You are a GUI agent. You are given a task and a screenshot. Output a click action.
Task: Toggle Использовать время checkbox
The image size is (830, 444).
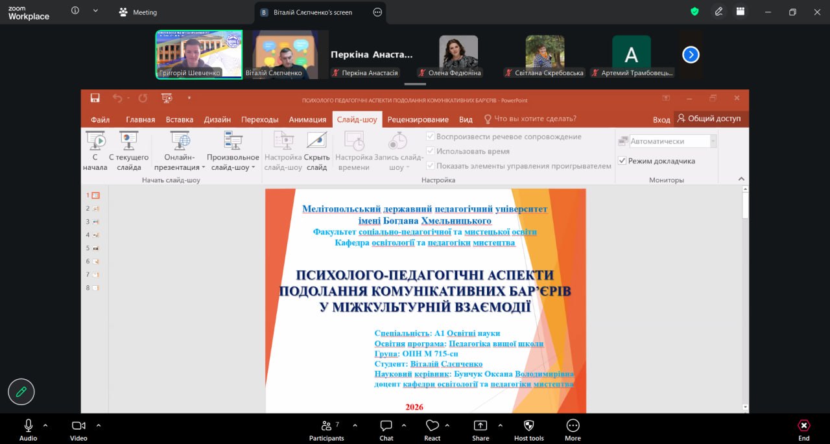point(430,151)
